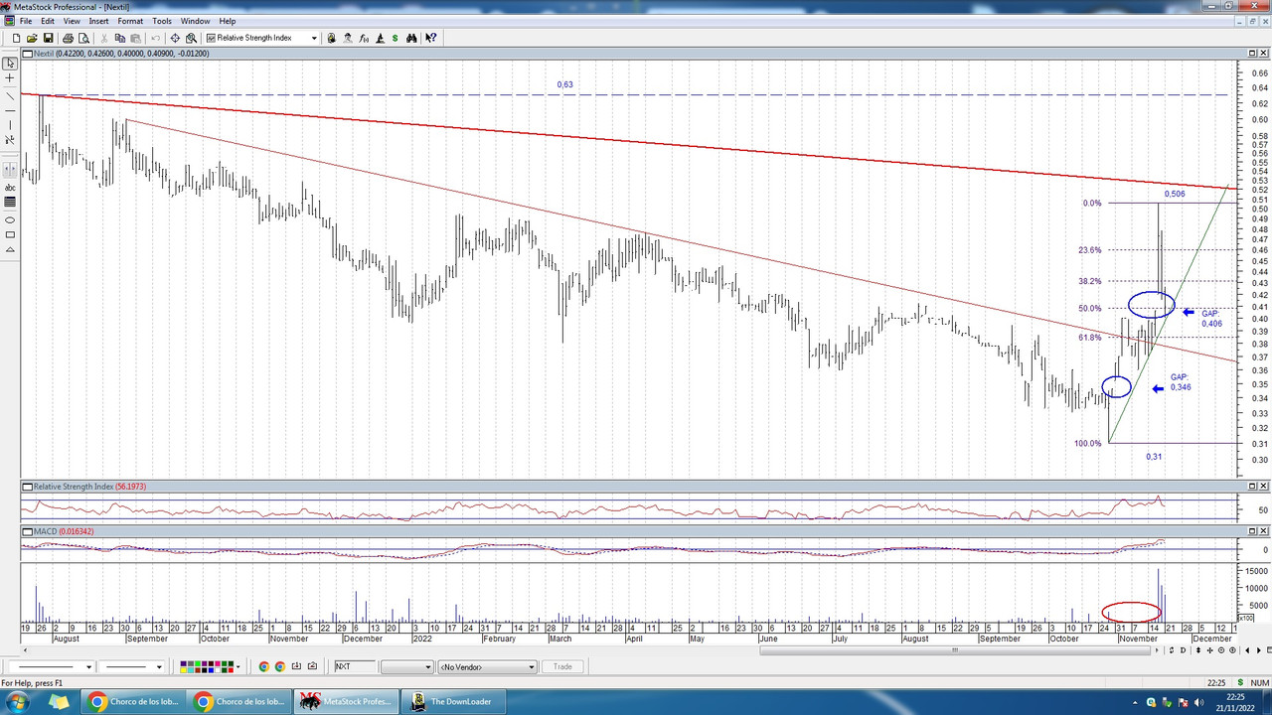Pick the yellow swatch in color palette
This screenshot has height=715, width=1272.
pyautogui.click(x=184, y=669)
